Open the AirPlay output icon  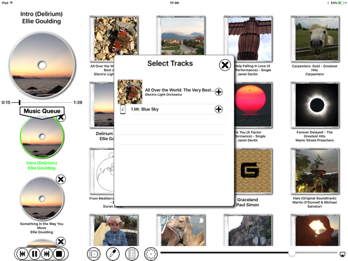coord(342,253)
